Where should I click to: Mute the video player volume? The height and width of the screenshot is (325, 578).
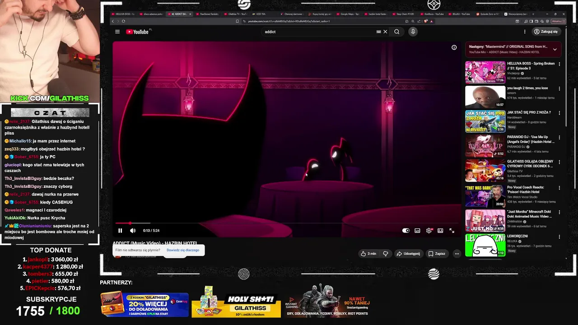[133, 231]
